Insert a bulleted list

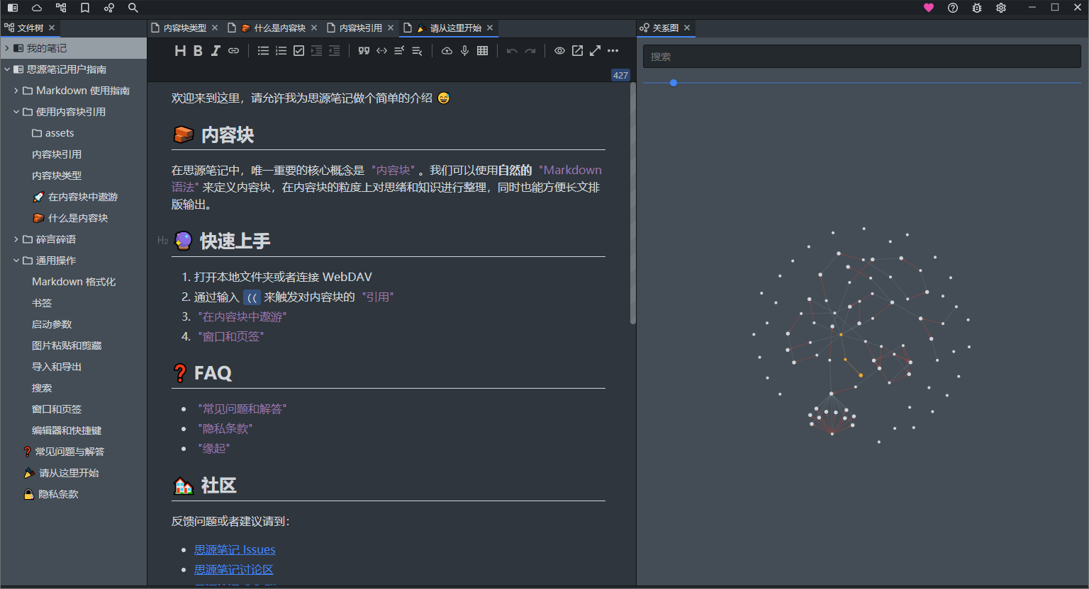[x=263, y=50]
